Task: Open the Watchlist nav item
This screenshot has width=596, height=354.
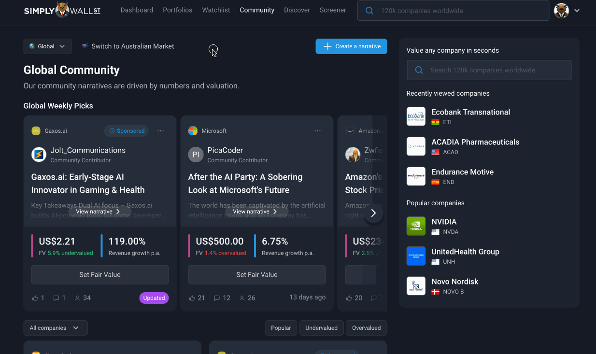Action: (x=216, y=10)
